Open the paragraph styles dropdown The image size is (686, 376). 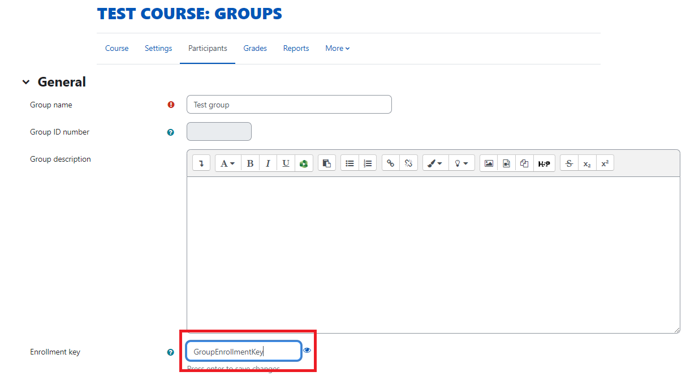click(x=227, y=163)
